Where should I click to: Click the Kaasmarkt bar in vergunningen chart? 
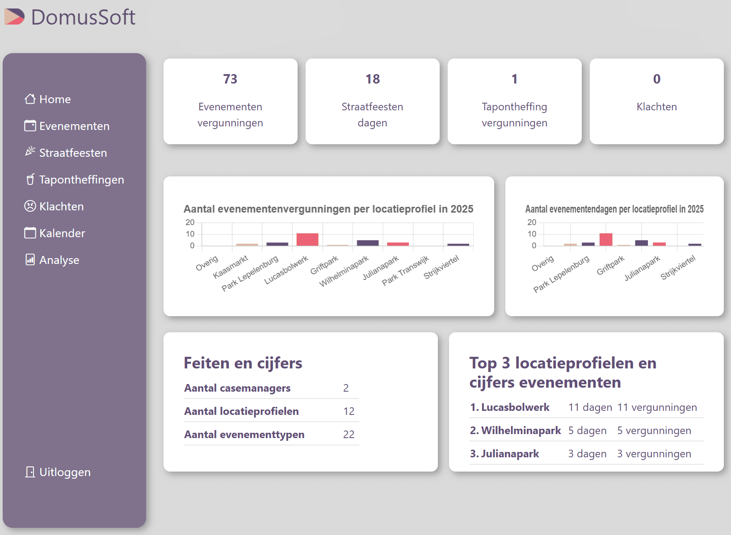coord(247,245)
